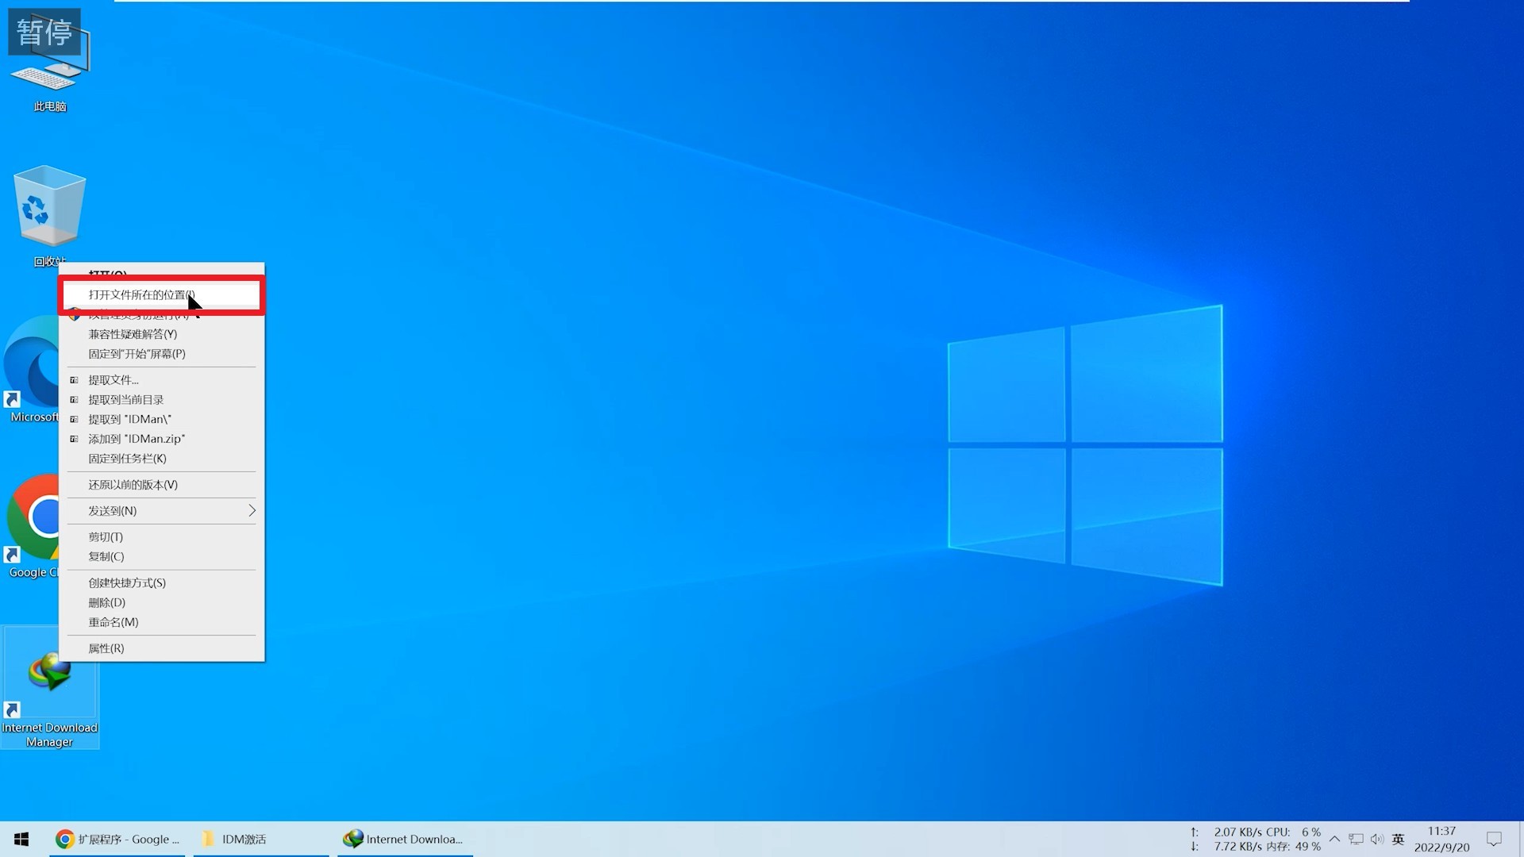This screenshot has width=1524, height=857.
Task: Click the network tray icon
Action: (1356, 839)
